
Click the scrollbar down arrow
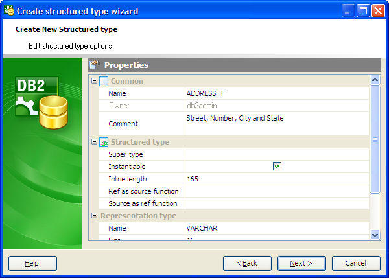tap(375, 235)
